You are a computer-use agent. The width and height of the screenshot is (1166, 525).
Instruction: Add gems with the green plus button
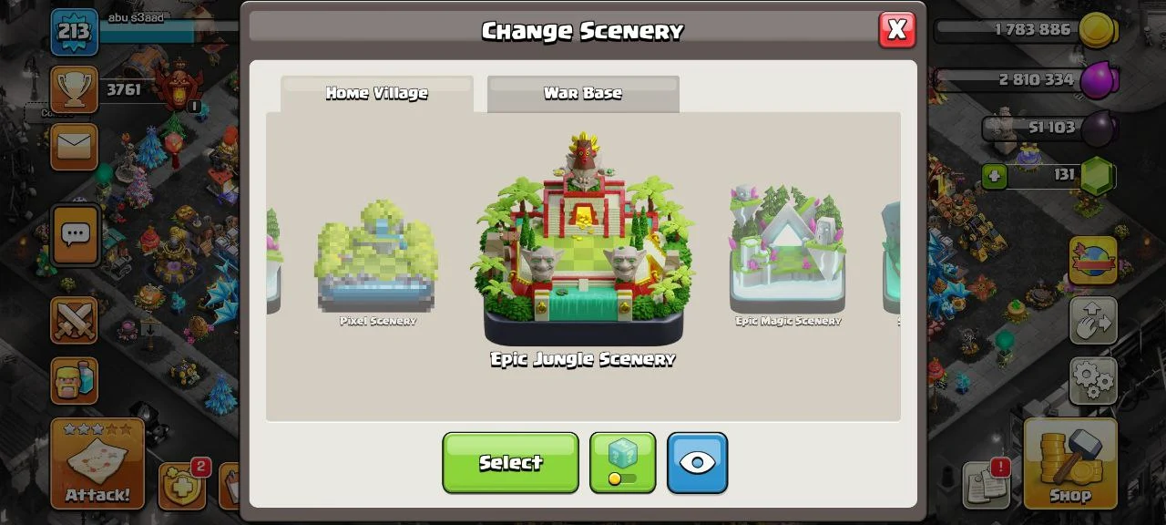(994, 175)
